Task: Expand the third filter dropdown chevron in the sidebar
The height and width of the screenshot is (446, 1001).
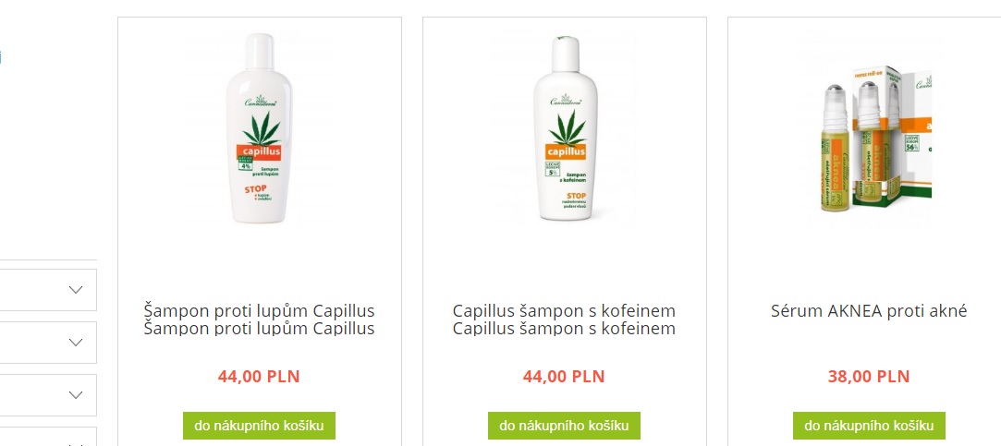Action: point(76,395)
